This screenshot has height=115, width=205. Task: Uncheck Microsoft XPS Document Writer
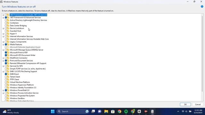[6, 55]
